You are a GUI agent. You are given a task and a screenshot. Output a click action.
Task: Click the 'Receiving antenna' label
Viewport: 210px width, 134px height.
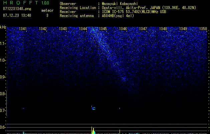pyautogui.click(x=77, y=16)
